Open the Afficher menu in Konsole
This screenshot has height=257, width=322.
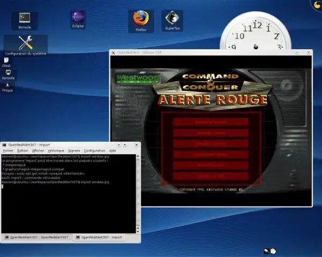point(38,150)
